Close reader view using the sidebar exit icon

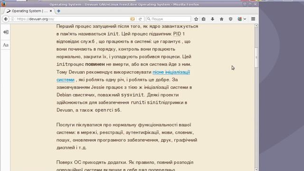click(x=6, y=32)
